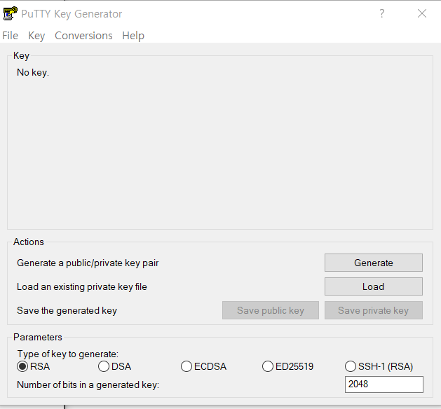Click the question mark help button
This screenshot has height=409, width=441.
(381, 13)
